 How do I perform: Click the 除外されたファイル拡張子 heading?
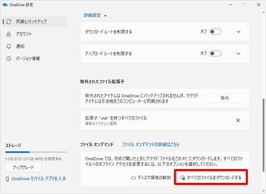(102, 82)
